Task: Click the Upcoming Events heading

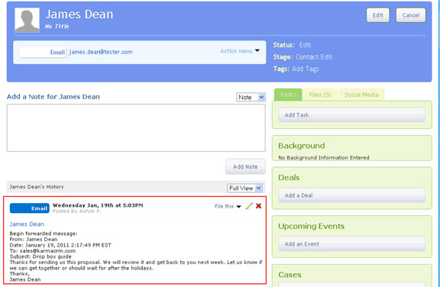Action: pos(311,227)
